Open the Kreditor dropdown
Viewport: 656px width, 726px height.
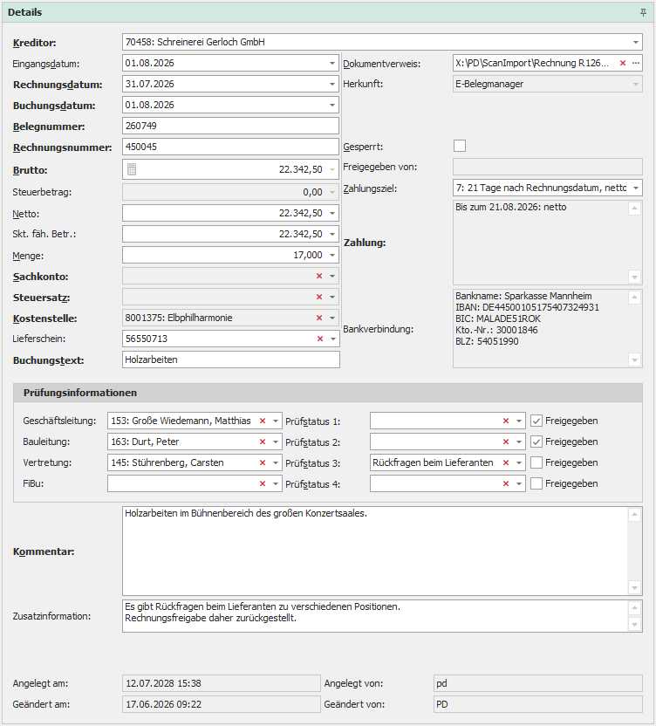[636, 42]
